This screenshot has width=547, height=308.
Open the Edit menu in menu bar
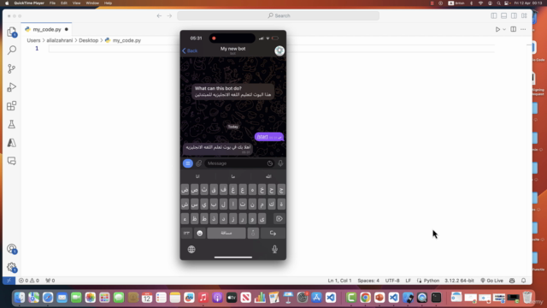(x=64, y=3)
